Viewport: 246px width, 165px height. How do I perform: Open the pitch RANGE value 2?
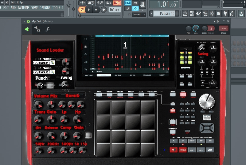coord(211,28)
